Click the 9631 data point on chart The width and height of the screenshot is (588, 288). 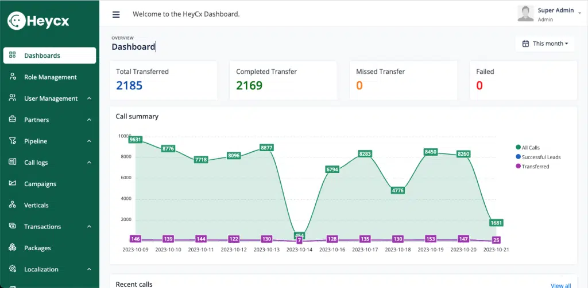click(136, 140)
